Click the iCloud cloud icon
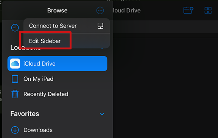Screen dimensions: 218x138 click(x=15, y=64)
